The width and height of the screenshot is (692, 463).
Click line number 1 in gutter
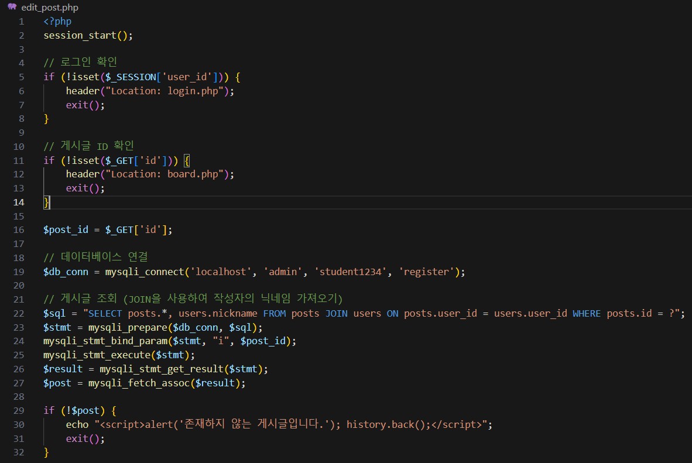point(22,21)
